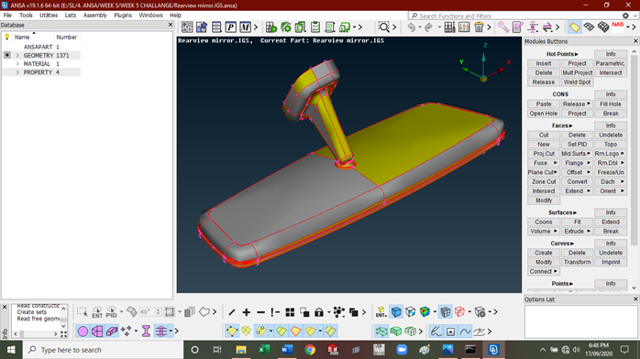Click the redo arrow icon
This screenshot has width=640, height=359.
[428, 27]
